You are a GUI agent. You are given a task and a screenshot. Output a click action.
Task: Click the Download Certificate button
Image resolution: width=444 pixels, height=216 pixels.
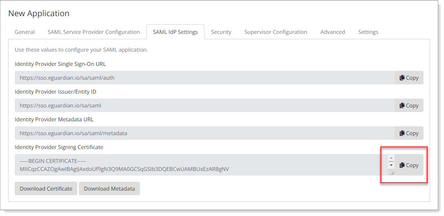[x=46, y=189]
